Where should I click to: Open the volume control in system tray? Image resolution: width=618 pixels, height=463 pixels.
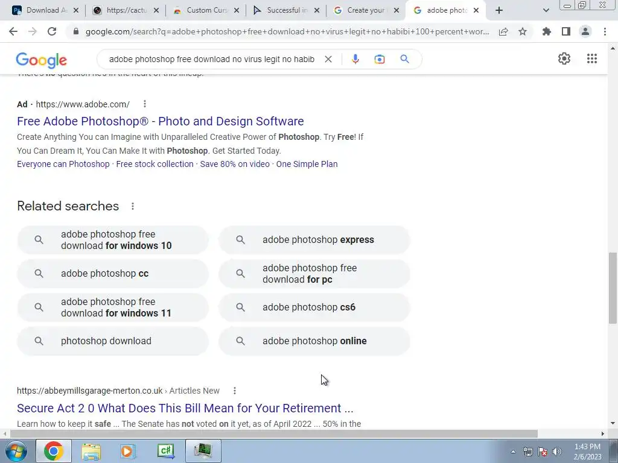pos(556,452)
